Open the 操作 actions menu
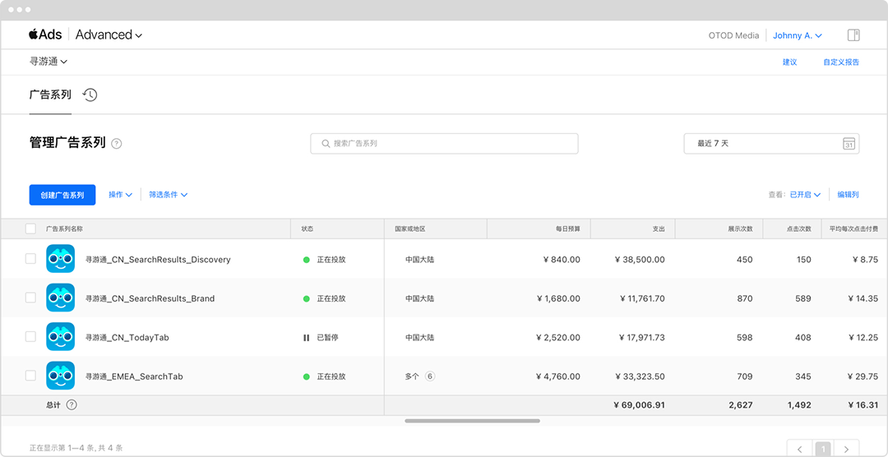This screenshot has width=888, height=457. 121,194
